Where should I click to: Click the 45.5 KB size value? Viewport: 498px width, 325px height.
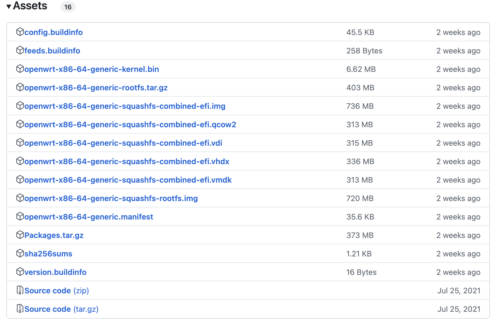pyautogui.click(x=360, y=32)
